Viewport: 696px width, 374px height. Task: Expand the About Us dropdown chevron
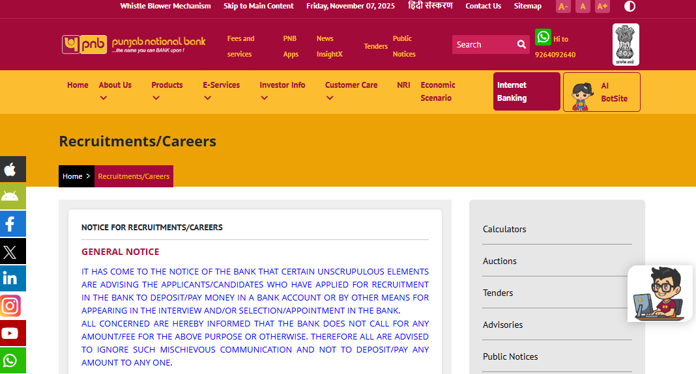pos(104,98)
